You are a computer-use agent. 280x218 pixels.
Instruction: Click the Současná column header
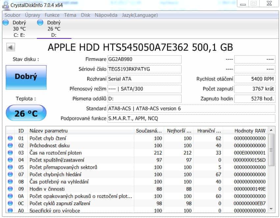pyautogui.click(x=149, y=131)
